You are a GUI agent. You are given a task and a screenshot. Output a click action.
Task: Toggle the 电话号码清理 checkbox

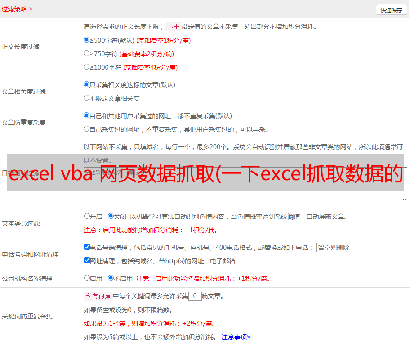(87, 247)
